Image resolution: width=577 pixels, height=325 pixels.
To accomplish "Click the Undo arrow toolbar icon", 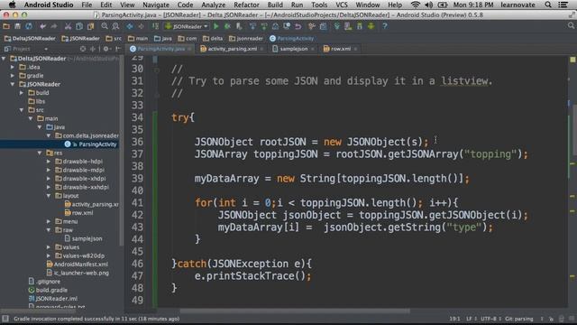I will coord(42,26).
